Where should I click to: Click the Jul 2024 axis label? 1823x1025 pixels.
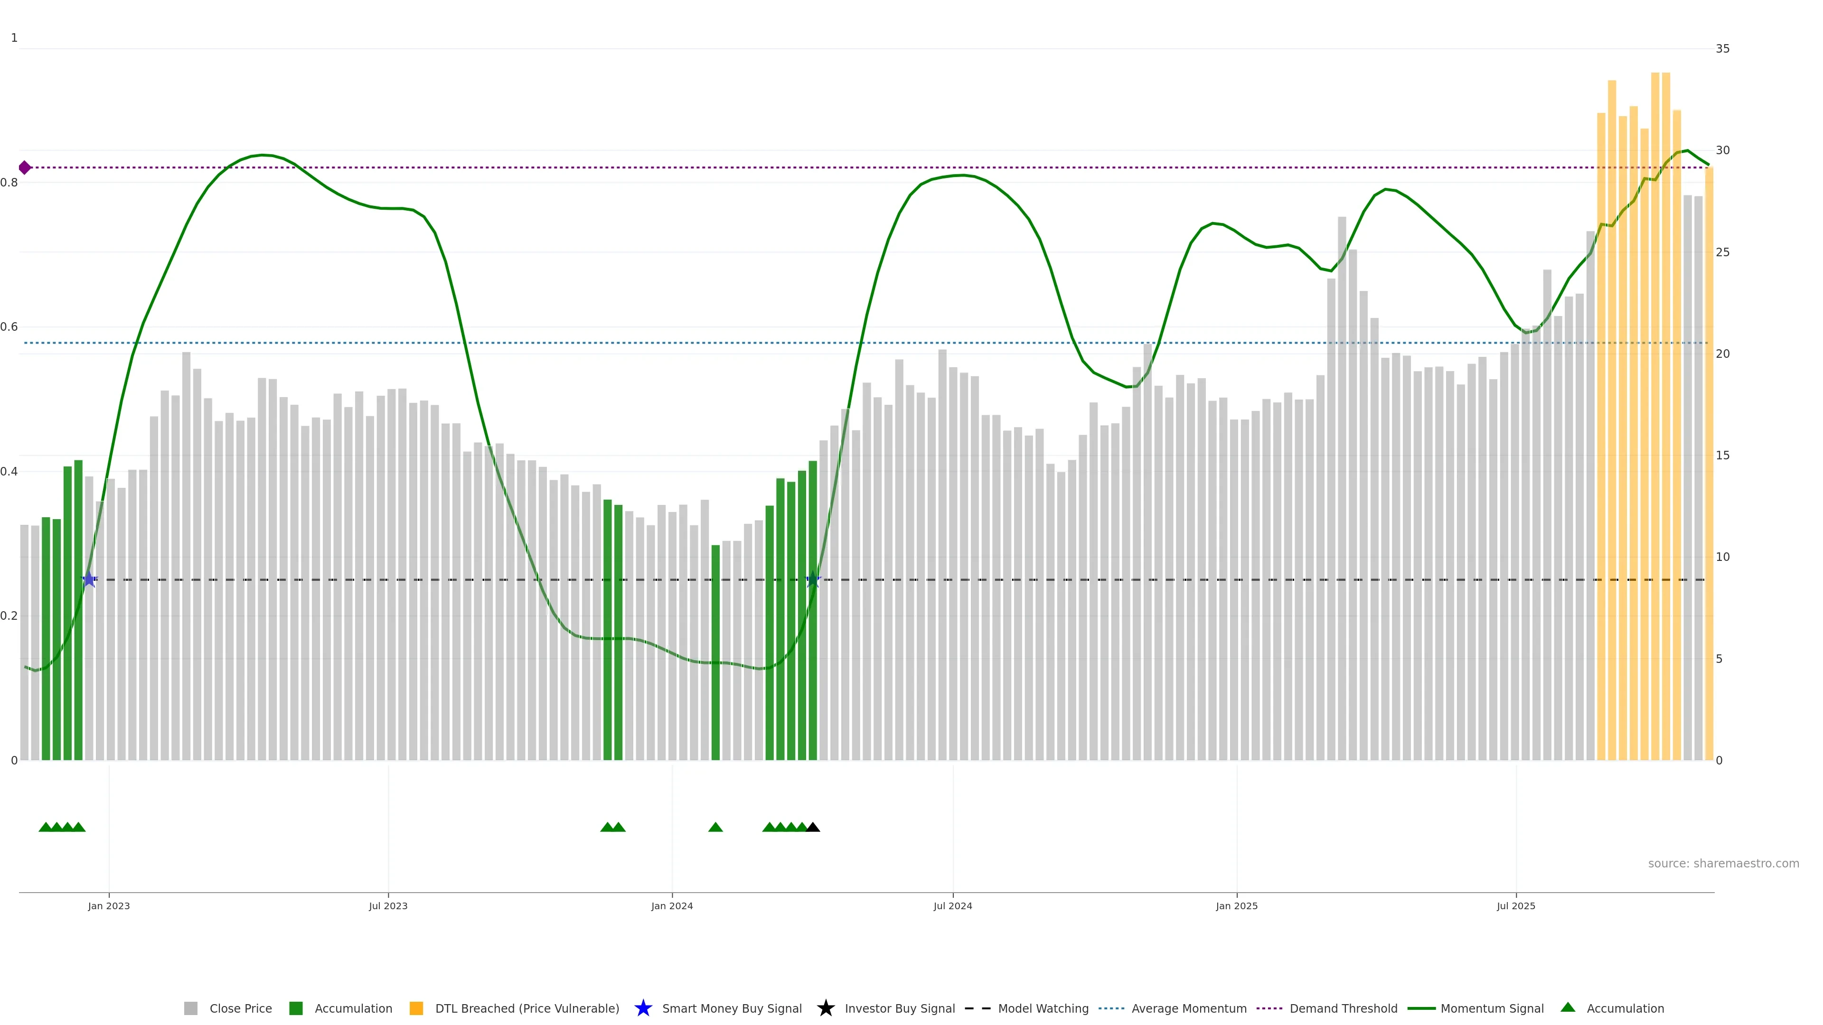(x=952, y=906)
